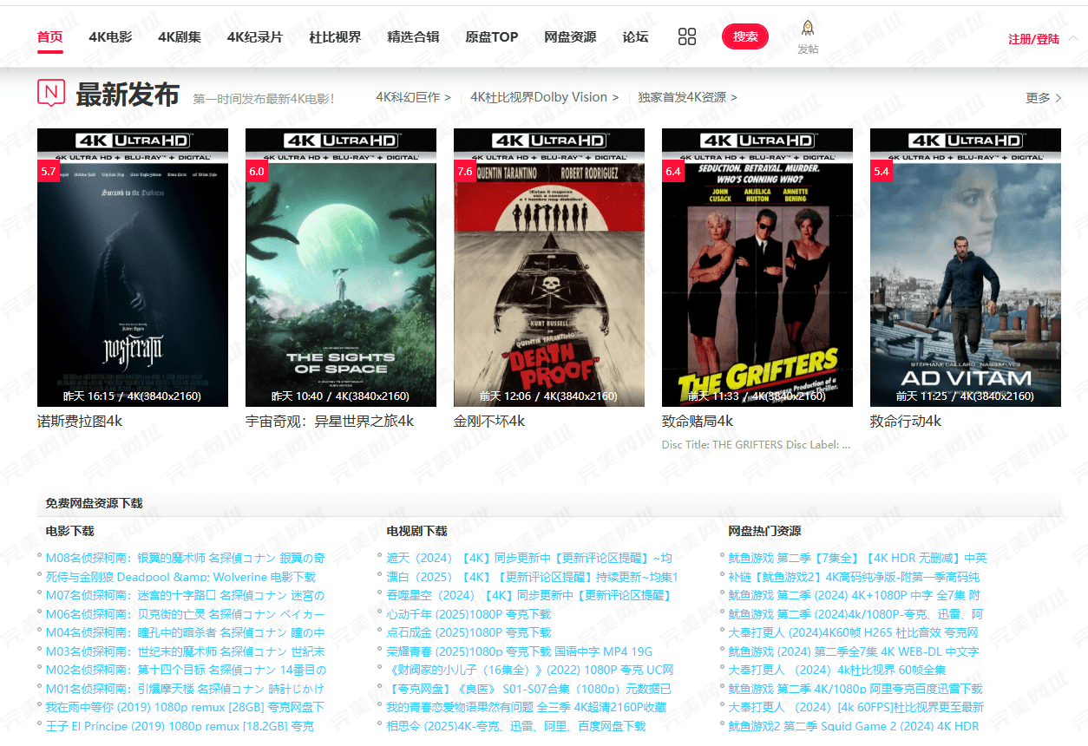Go to the 首页 tab

point(49,36)
